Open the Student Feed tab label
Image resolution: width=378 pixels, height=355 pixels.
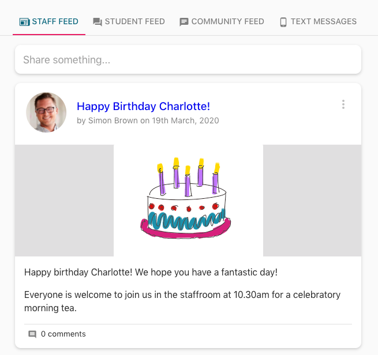pos(134,22)
